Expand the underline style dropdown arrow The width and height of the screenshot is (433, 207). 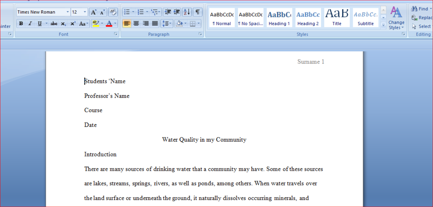pos(46,24)
